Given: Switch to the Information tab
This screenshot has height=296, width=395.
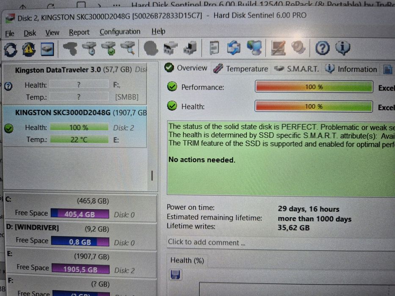Looking at the screenshot, I should [x=351, y=69].
